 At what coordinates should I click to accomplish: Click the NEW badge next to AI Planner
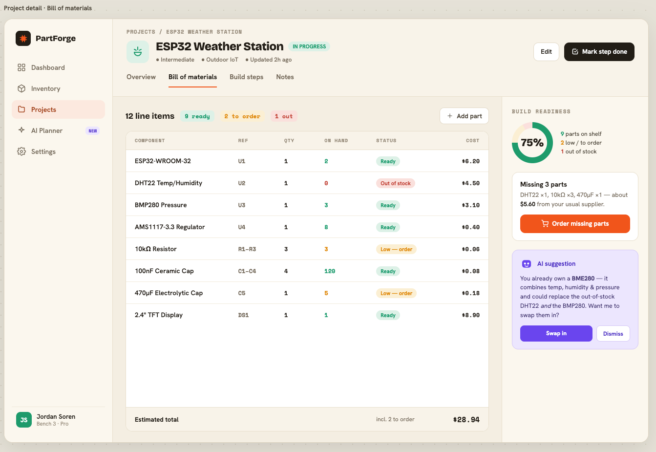[x=93, y=130]
